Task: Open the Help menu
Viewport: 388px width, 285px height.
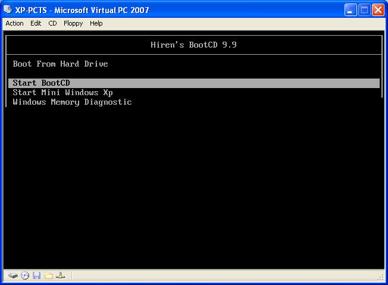Action: 96,23
